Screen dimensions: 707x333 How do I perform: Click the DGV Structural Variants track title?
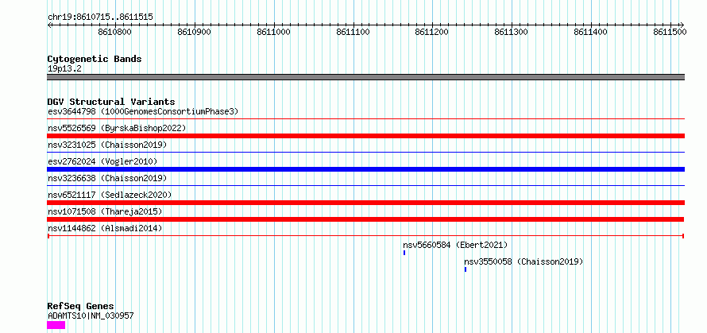coord(111,102)
